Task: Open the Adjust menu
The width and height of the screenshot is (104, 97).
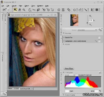Action: point(14,6)
